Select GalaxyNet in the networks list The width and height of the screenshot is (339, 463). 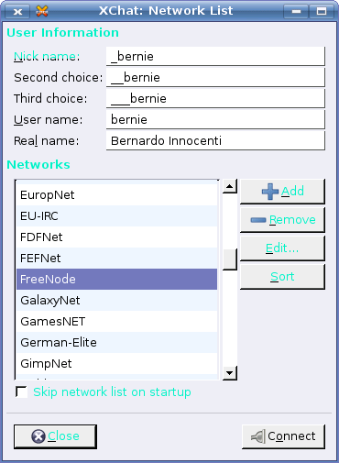(116, 301)
